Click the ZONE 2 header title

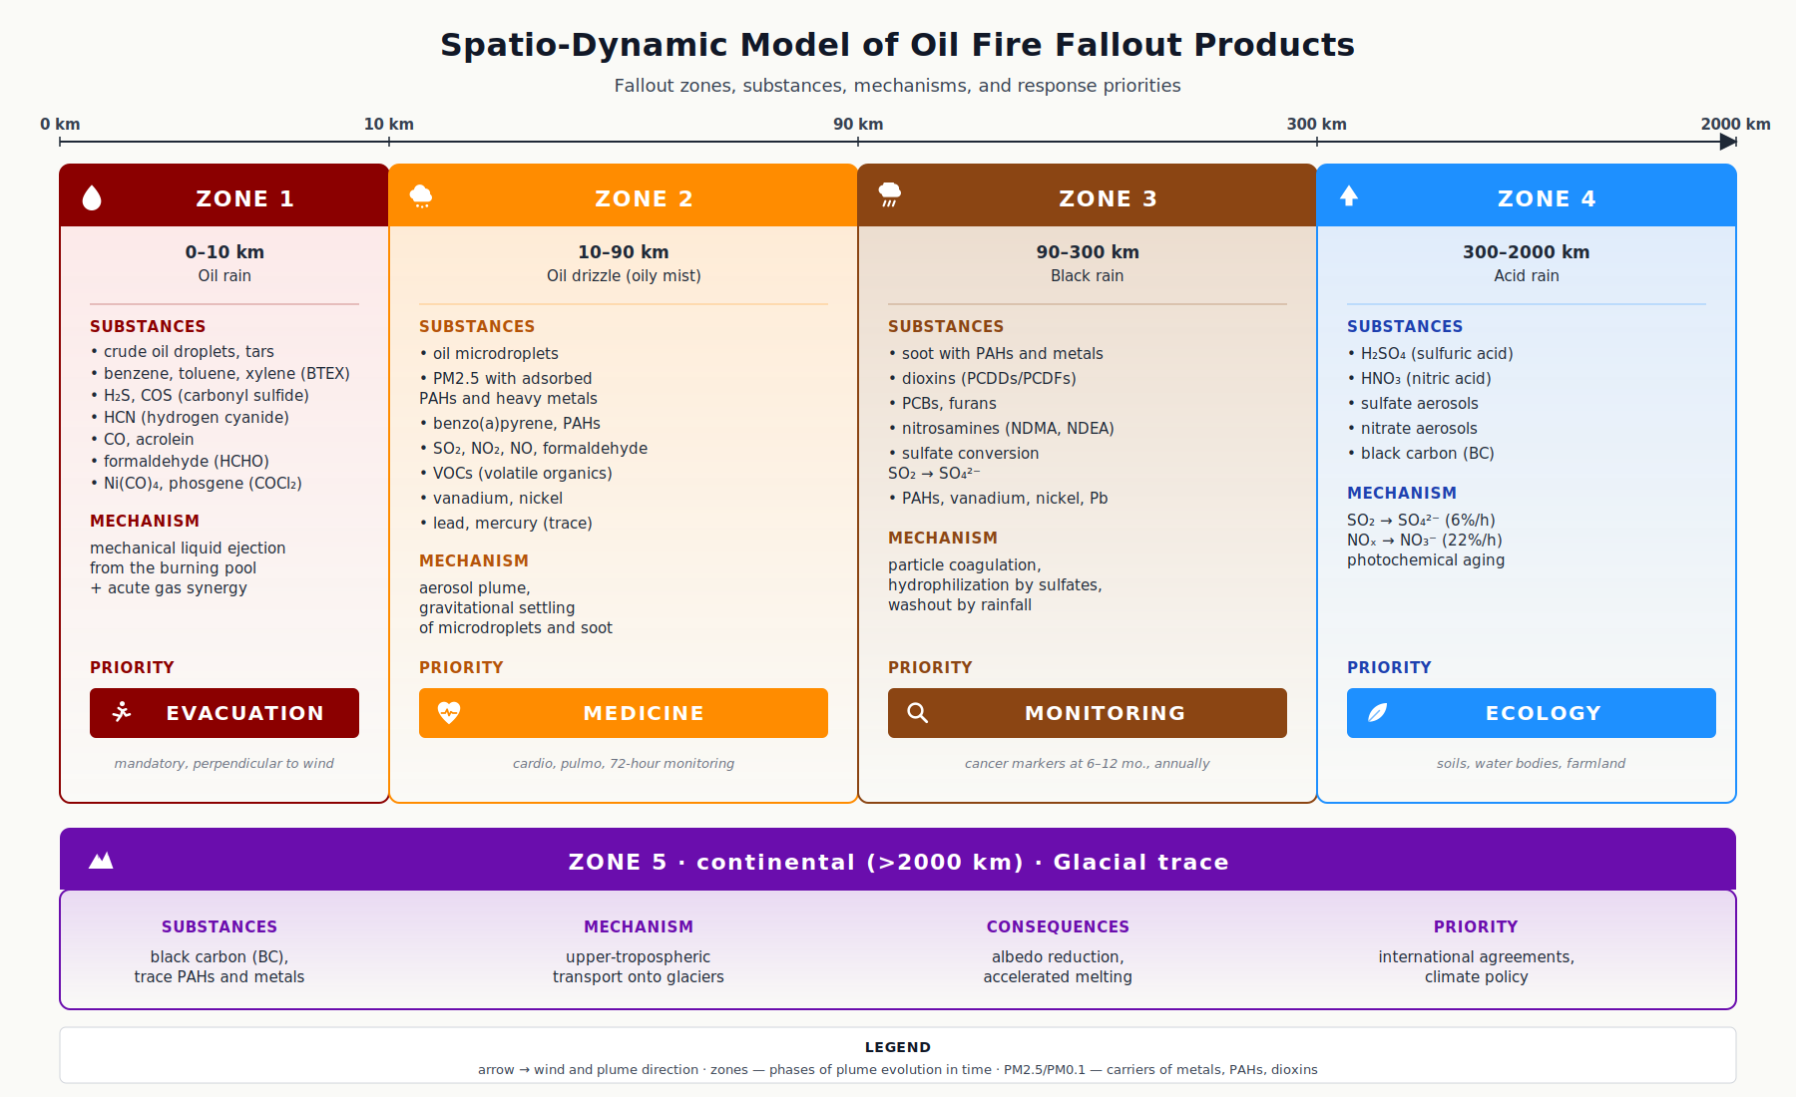(644, 198)
